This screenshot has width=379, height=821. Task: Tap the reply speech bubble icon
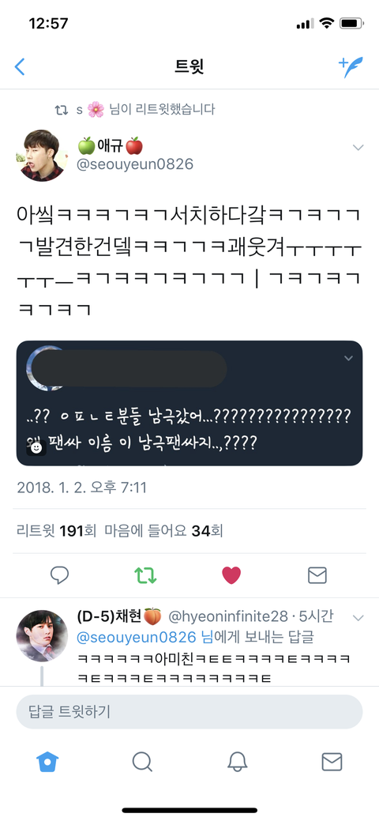(x=60, y=575)
